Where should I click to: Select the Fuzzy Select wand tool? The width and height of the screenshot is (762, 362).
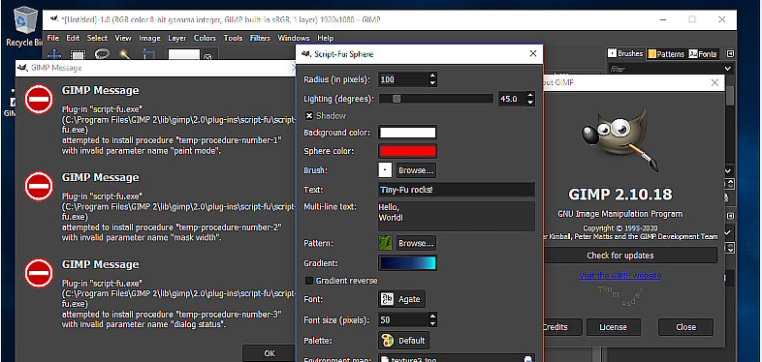click(x=125, y=55)
